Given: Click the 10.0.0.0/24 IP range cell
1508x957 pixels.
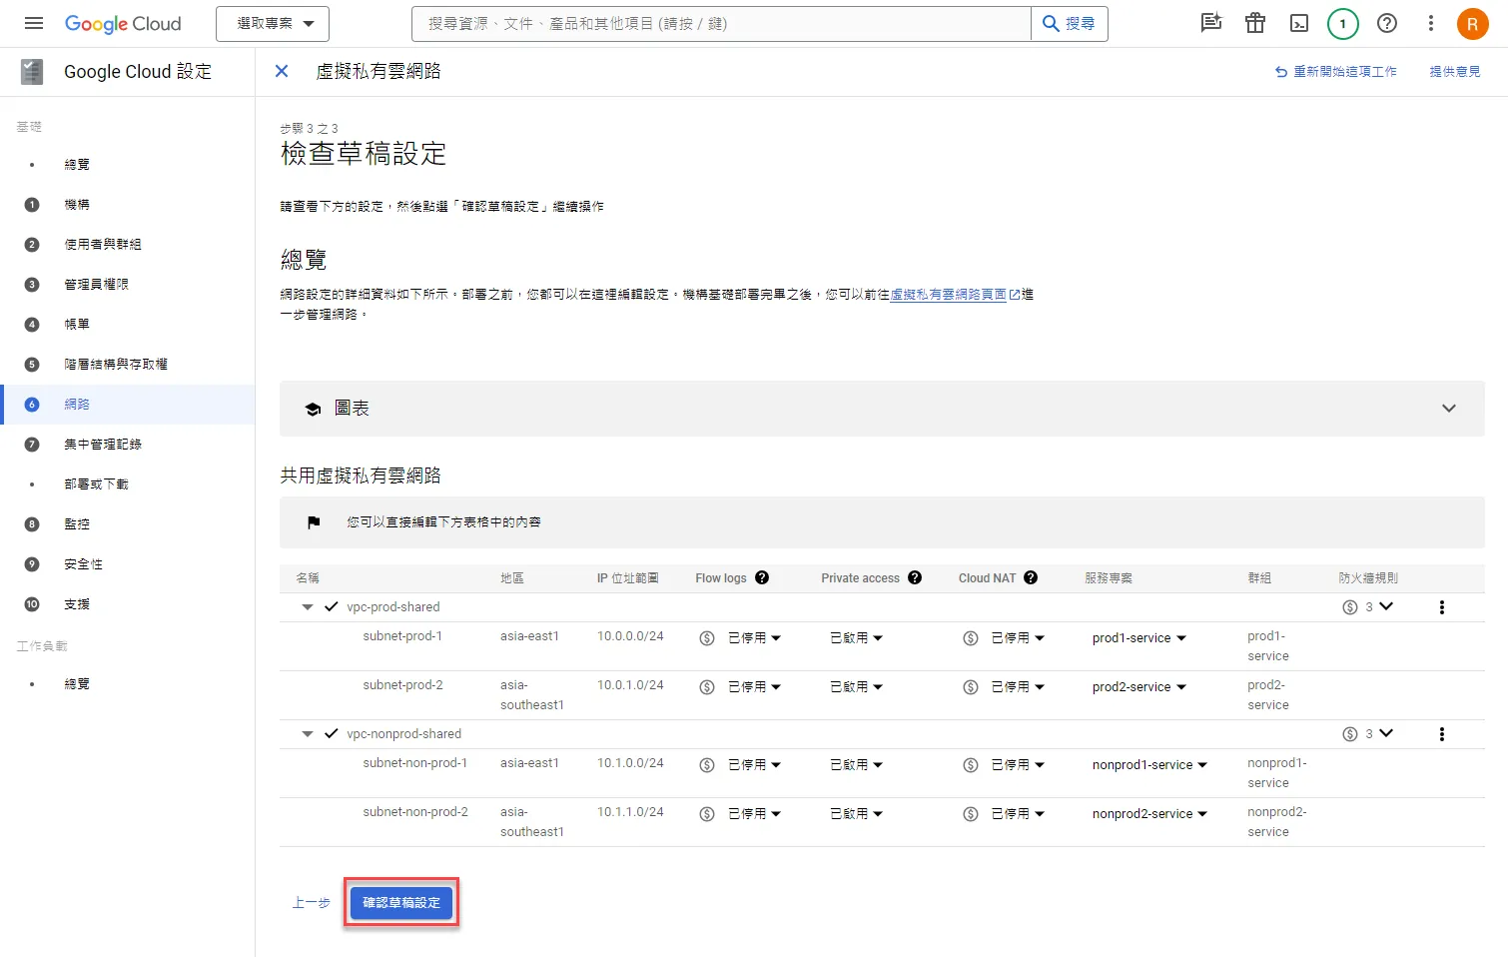Looking at the screenshot, I should pyautogui.click(x=630, y=636).
